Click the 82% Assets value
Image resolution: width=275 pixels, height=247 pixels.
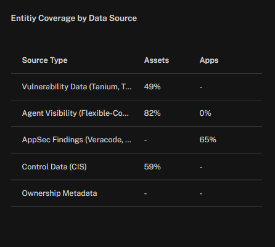[x=152, y=113]
